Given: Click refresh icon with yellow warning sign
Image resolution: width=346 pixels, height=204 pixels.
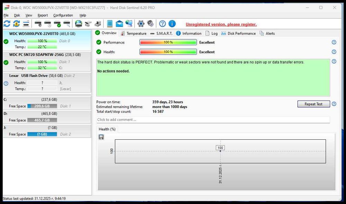Looking at the screenshot, I should click(x=16, y=24).
